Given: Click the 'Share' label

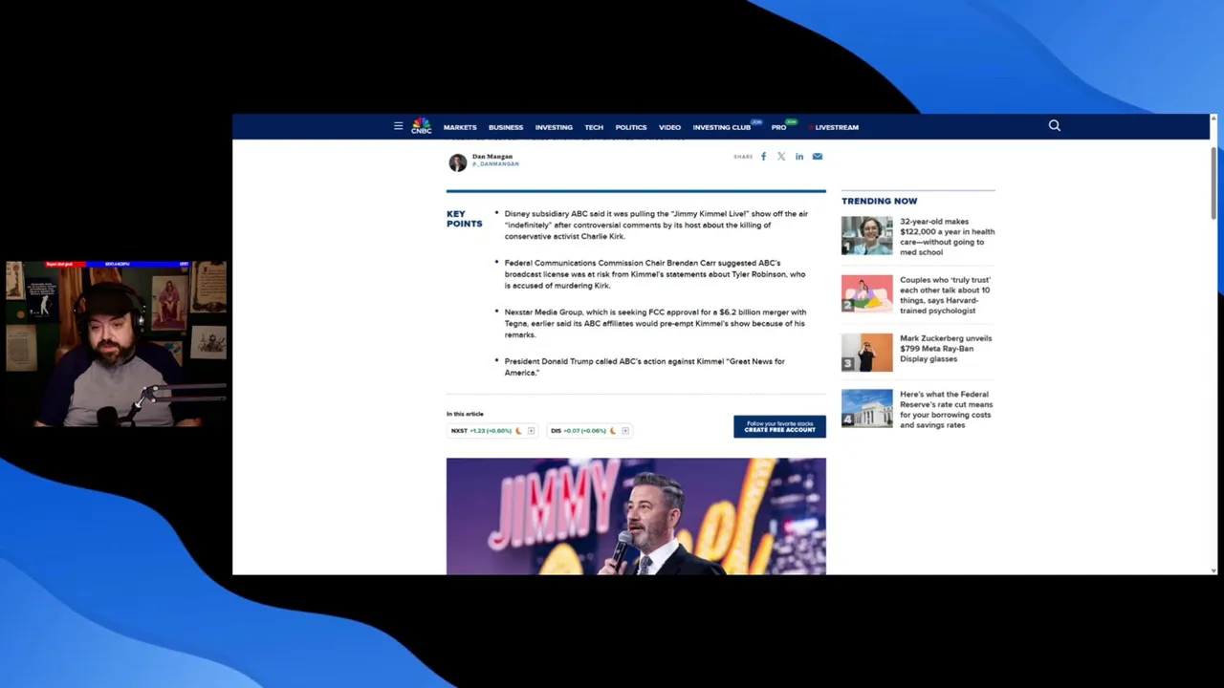Looking at the screenshot, I should [x=743, y=157].
